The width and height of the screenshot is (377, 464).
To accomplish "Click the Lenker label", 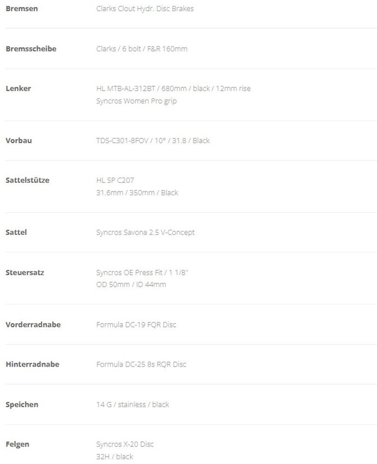I will 18,89.
